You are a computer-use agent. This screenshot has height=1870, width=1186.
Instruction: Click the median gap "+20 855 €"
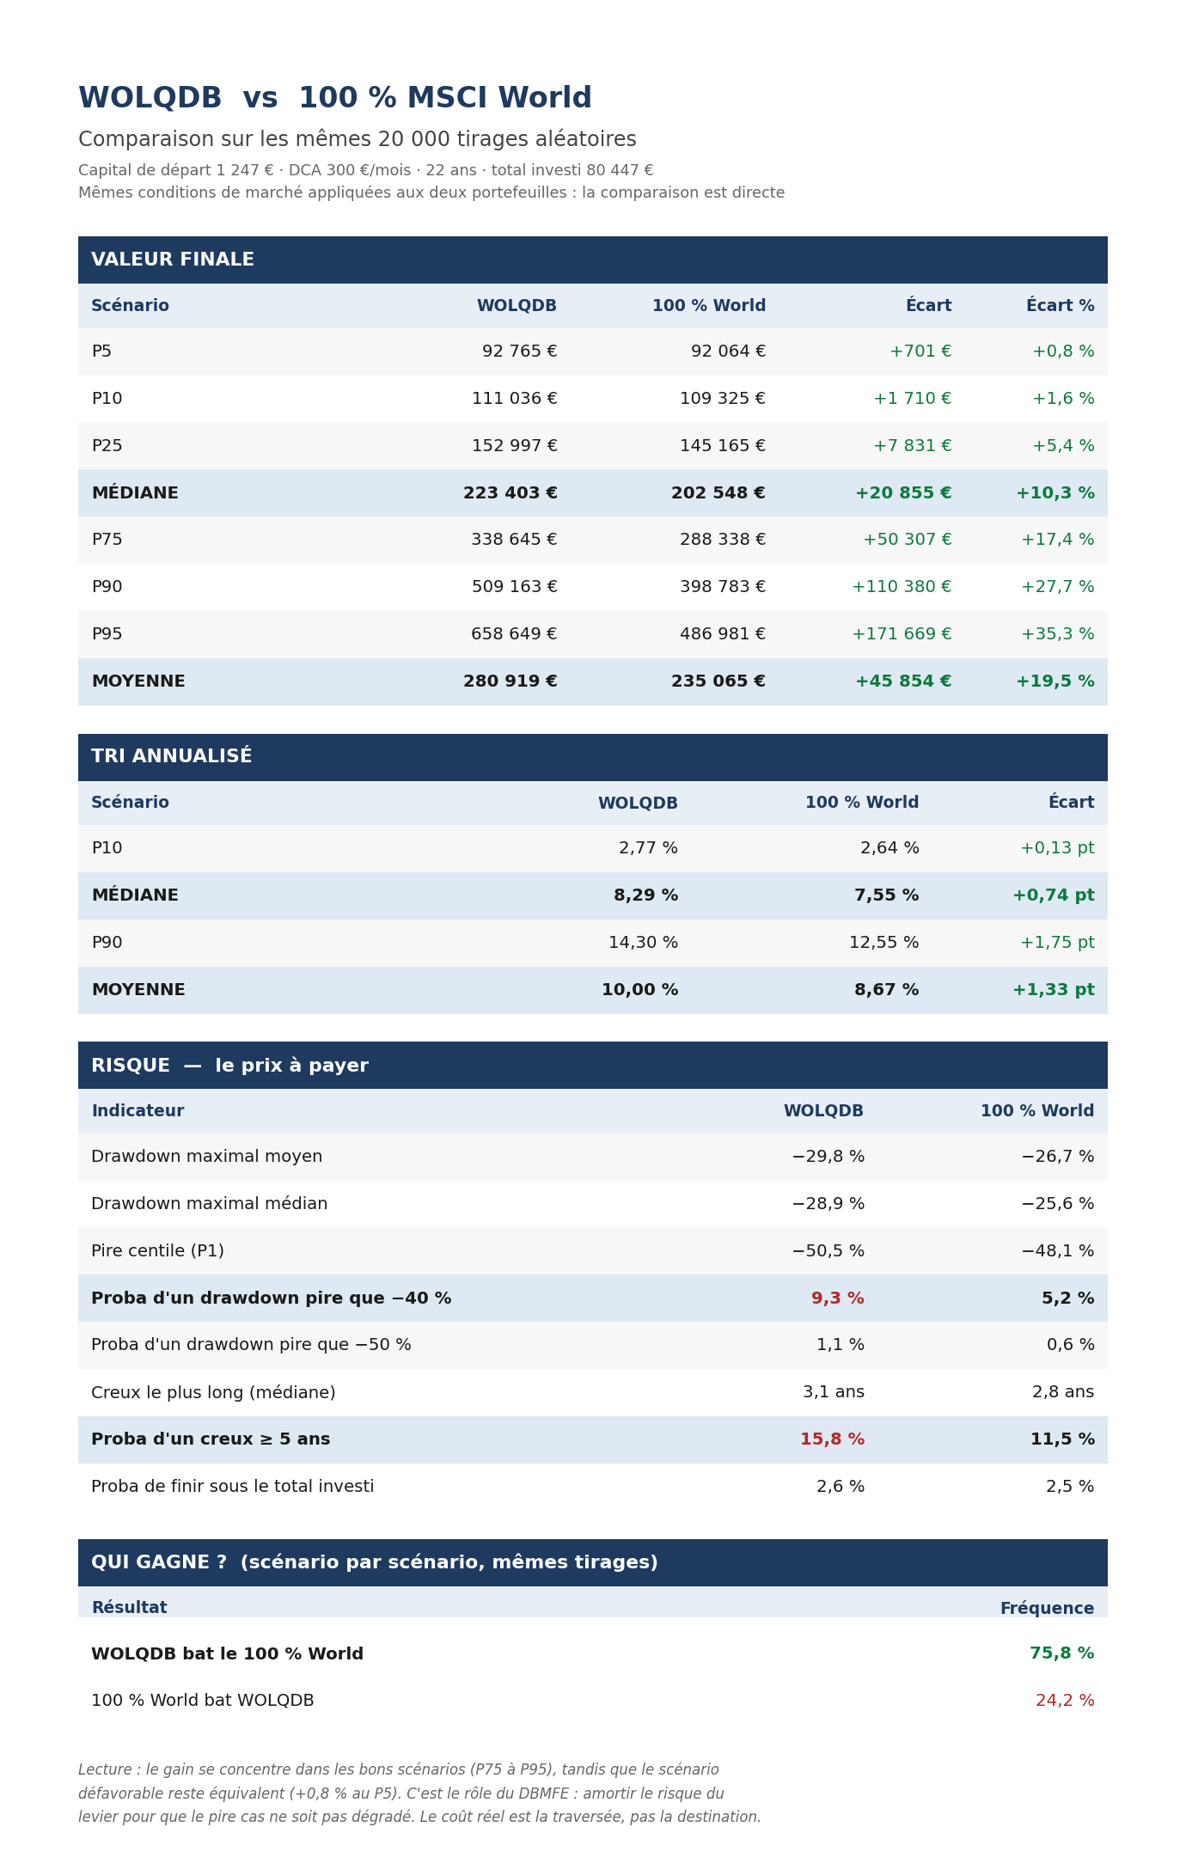click(903, 493)
